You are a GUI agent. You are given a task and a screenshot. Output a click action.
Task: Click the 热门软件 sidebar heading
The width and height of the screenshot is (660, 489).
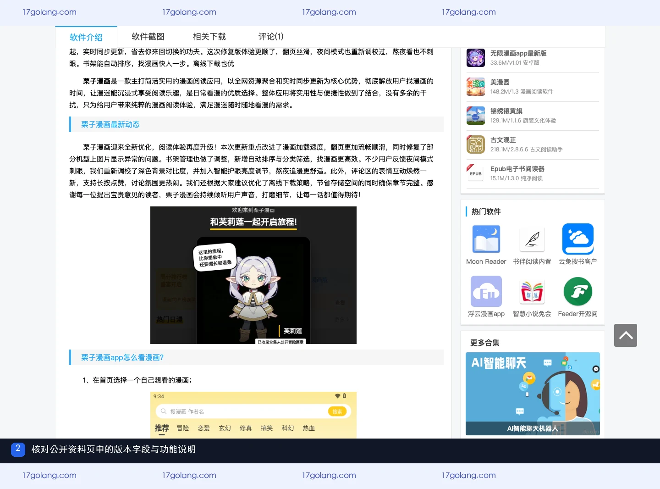pyautogui.click(x=486, y=211)
